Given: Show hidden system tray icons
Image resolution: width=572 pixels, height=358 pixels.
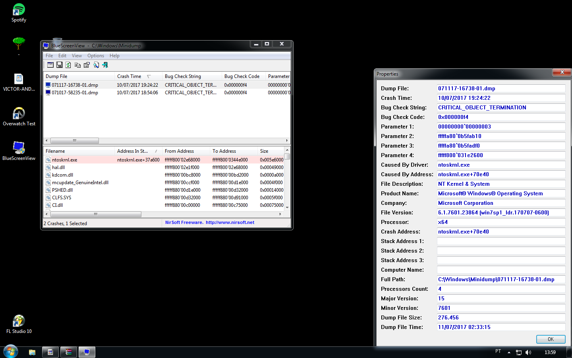Looking at the screenshot, I should coord(509,352).
